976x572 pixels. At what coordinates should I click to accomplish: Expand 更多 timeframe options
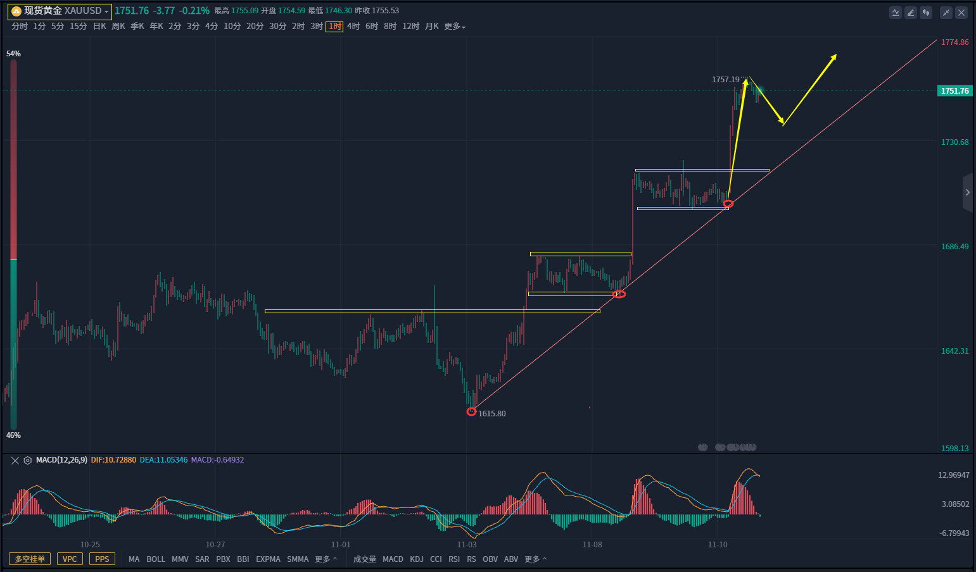454,27
